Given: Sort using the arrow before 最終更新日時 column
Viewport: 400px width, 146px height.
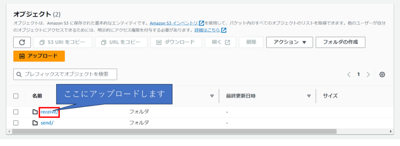Looking at the screenshot, I should 212,96.
